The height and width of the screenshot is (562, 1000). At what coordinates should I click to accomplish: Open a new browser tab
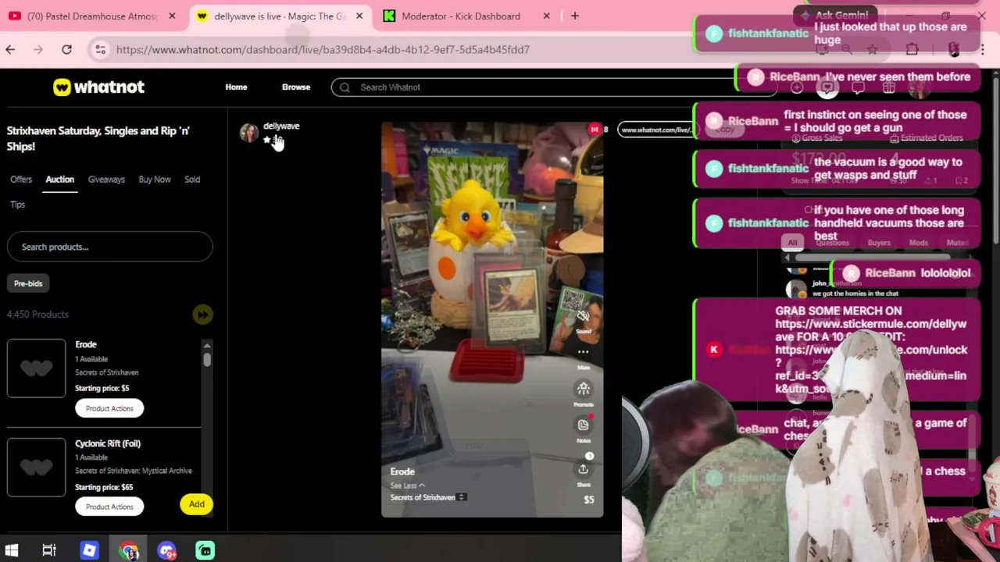(575, 16)
